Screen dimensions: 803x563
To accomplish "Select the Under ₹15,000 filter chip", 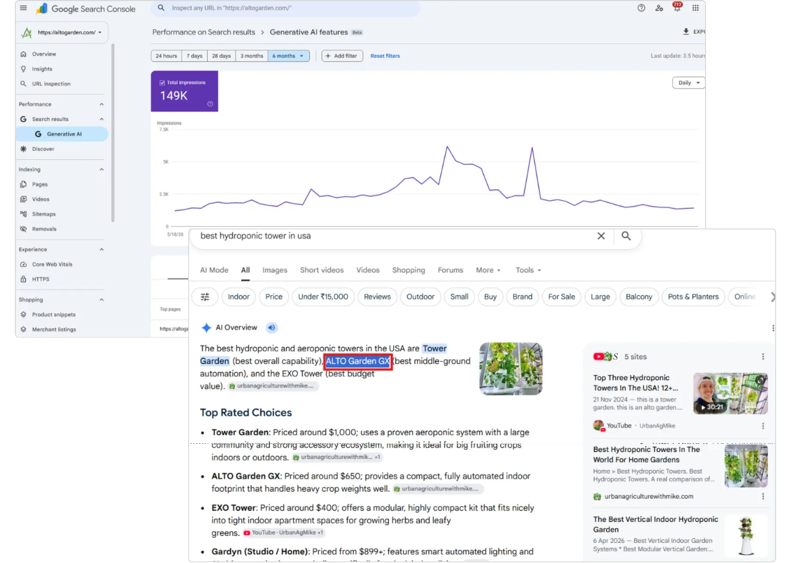I will click(x=323, y=297).
